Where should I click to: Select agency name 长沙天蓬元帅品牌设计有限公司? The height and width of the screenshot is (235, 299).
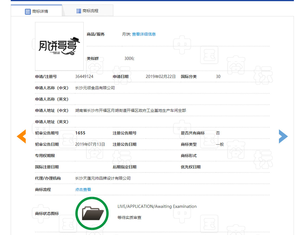(103, 178)
